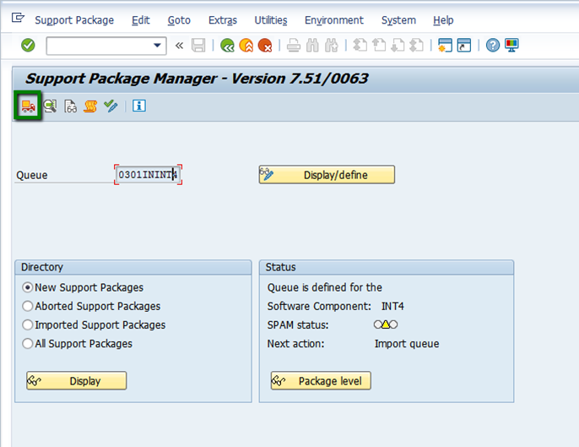Click the INT4 software component value

392,306
